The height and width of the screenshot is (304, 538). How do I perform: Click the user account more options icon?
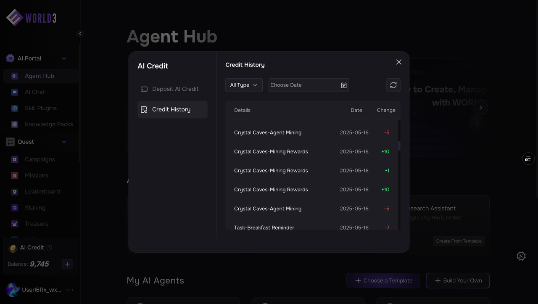pos(70,290)
